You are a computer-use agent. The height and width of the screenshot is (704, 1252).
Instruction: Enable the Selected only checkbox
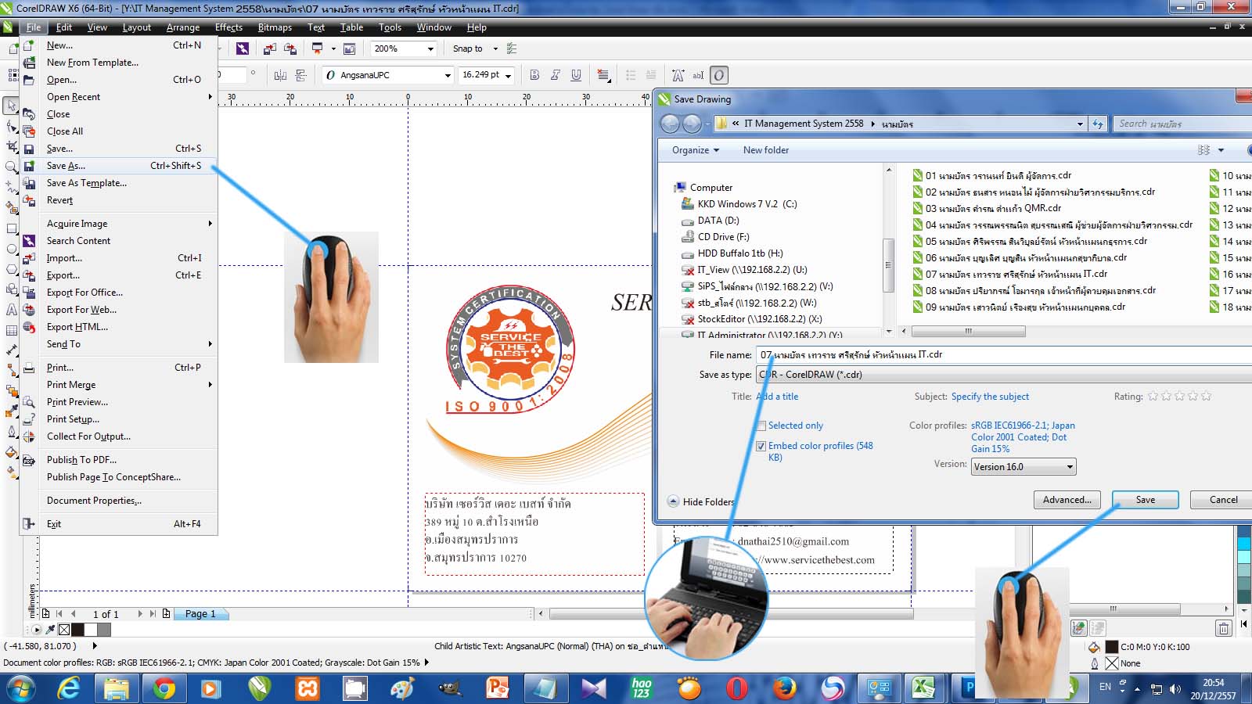761,426
